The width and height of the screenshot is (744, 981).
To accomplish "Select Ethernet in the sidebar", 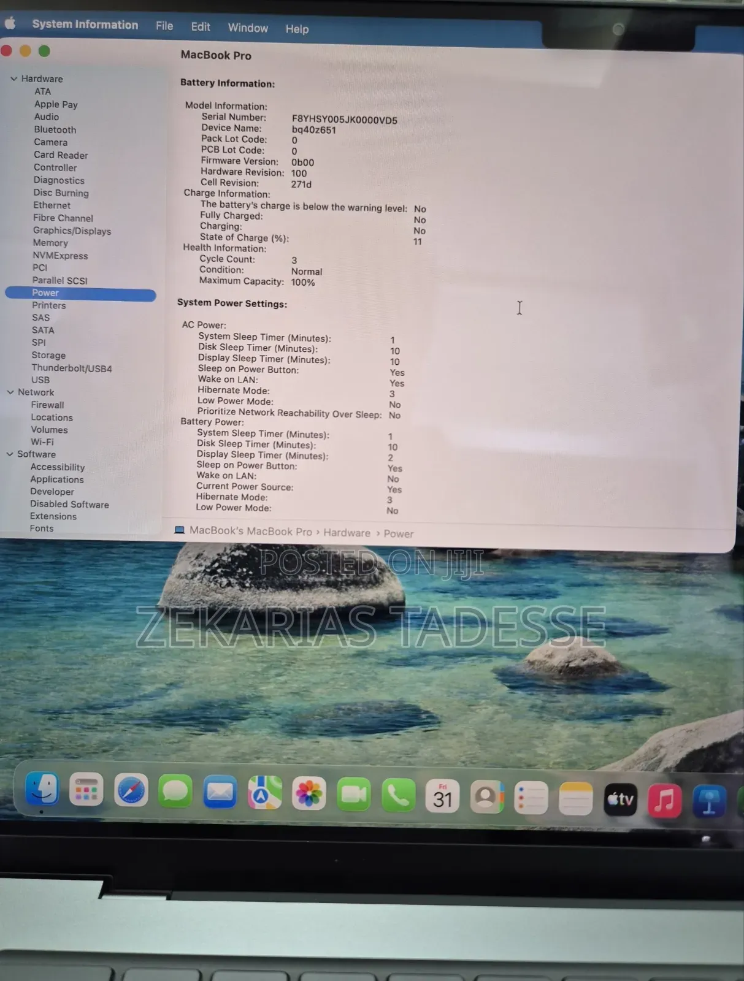I will click(52, 205).
